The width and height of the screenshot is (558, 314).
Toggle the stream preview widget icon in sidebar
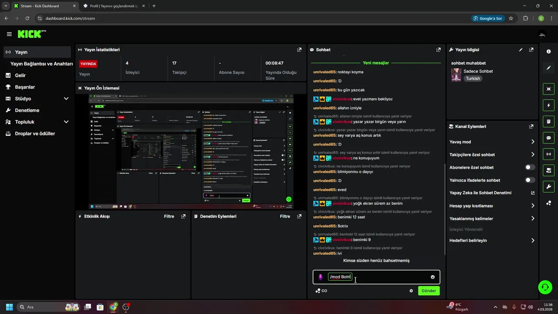click(548, 89)
